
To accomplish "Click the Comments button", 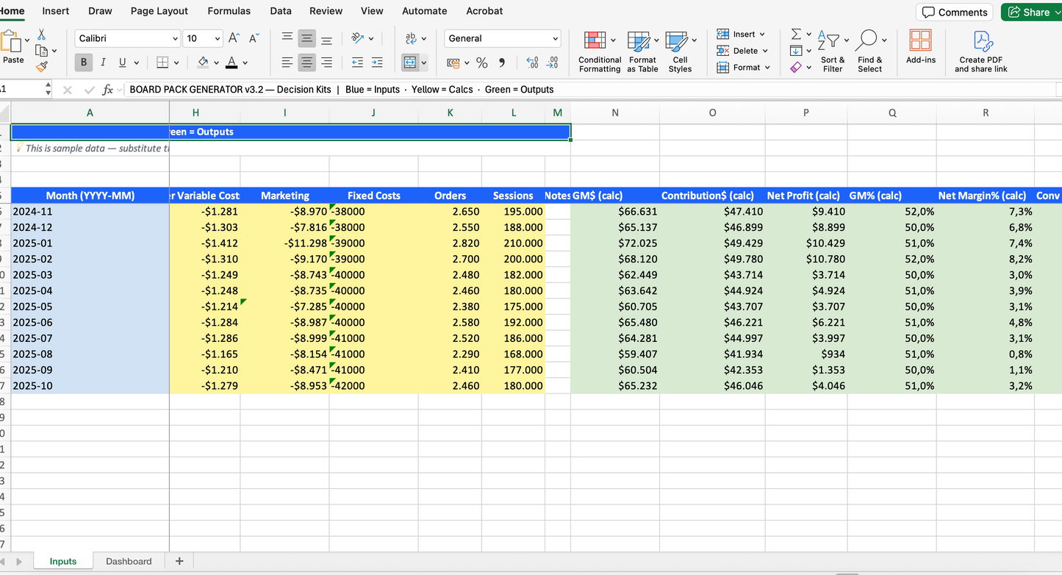I will [x=954, y=12].
